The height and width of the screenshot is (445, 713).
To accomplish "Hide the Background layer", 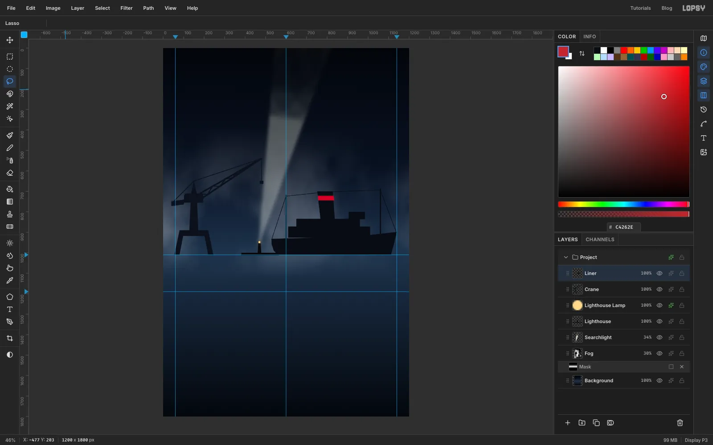I will tap(660, 380).
